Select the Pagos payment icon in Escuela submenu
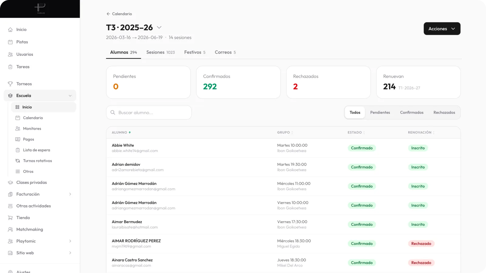Screen dimensions: 486x273 pyautogui.click(x=18, y=139)
